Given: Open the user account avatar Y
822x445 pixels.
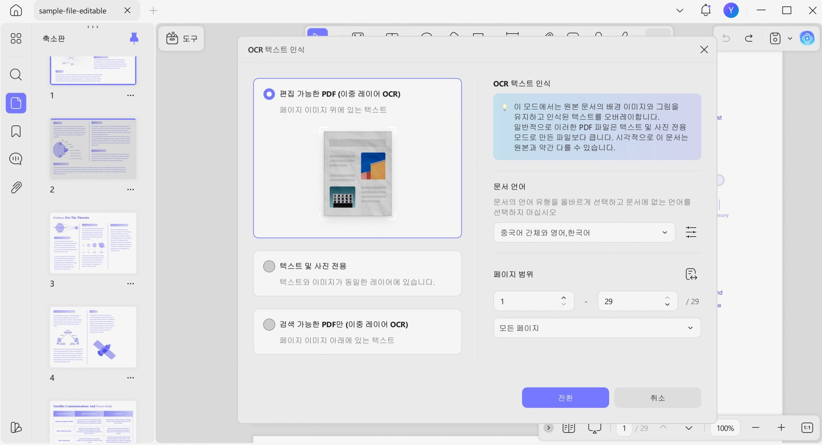Looking at the screenshot, I should [x=731, y=10].
